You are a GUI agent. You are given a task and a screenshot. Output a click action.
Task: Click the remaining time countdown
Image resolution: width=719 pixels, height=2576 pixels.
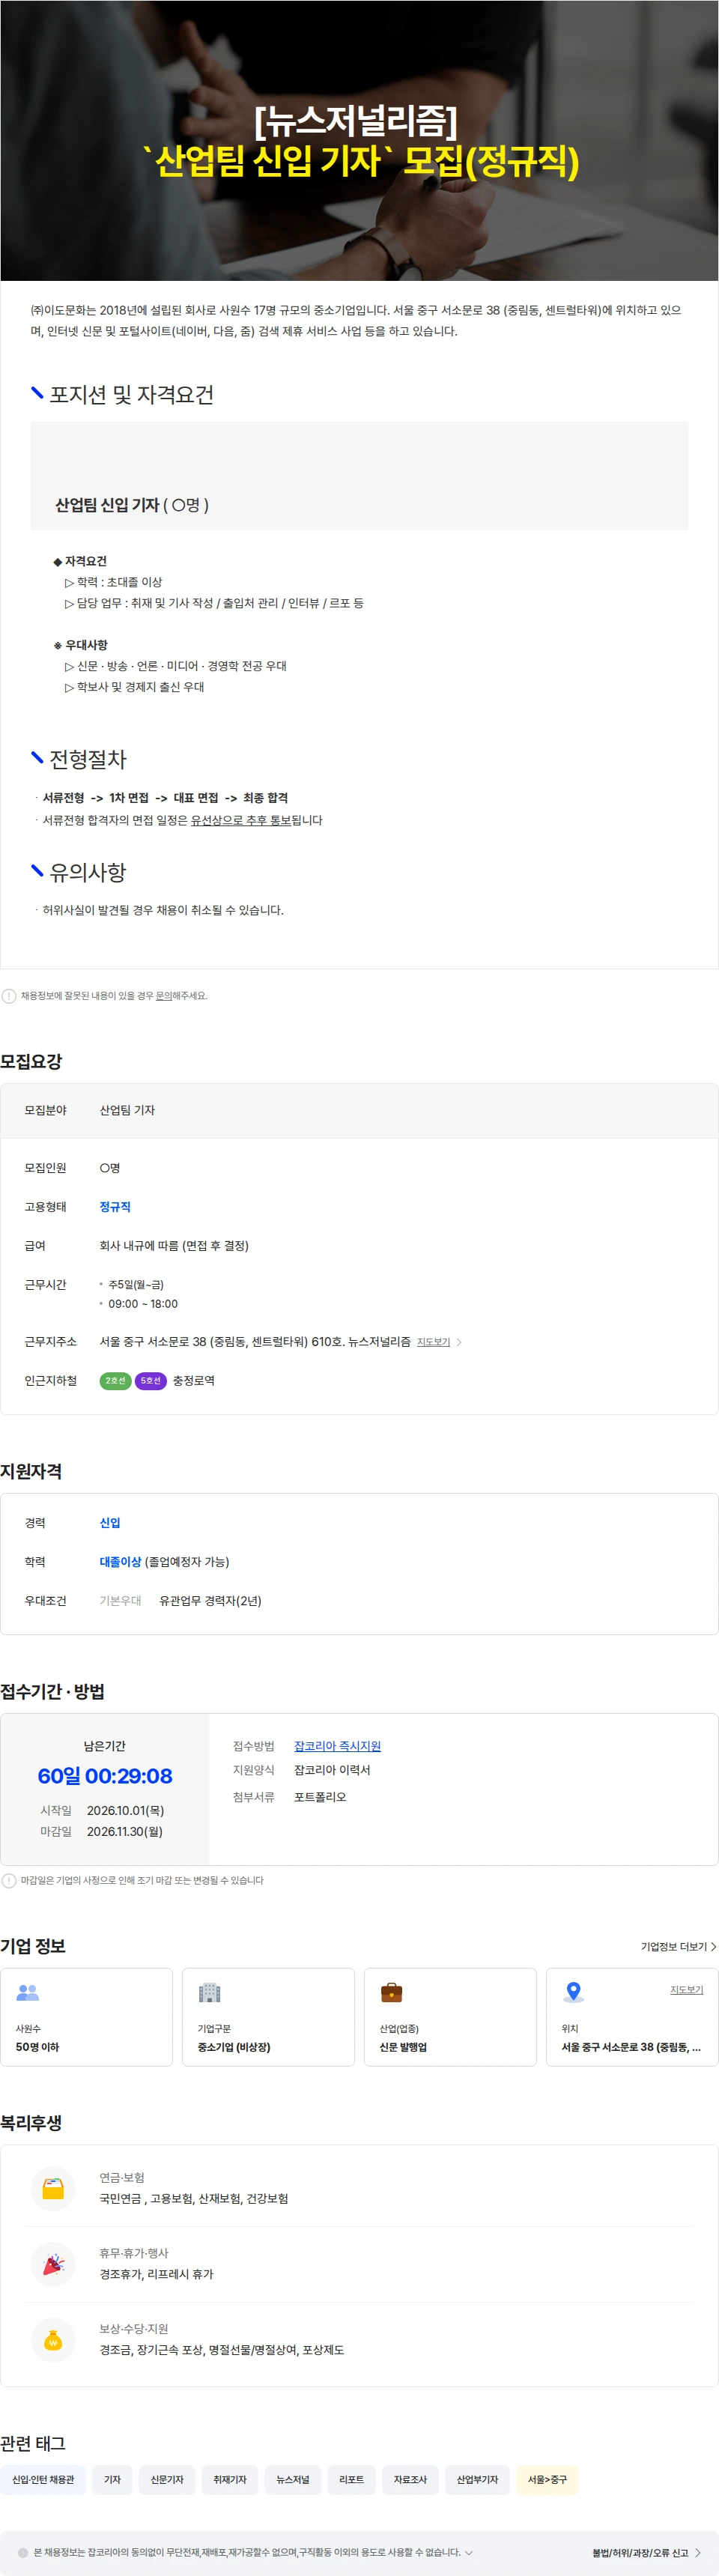pos(105,1775)
